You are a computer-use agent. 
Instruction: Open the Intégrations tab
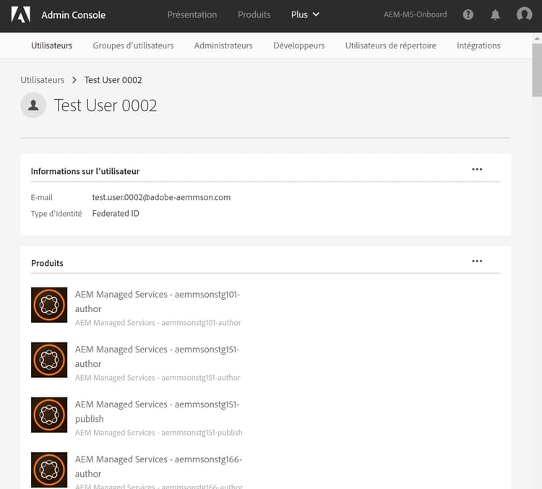click(x=478, y=46)
